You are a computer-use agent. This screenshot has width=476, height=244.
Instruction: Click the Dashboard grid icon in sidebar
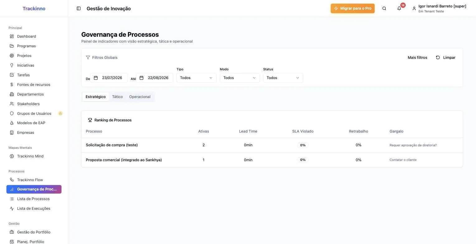pos(12,36)
